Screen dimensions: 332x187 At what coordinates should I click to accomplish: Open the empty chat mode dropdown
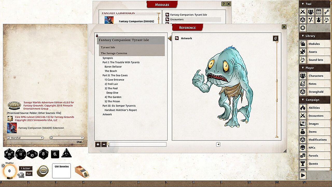pos(67,138)
